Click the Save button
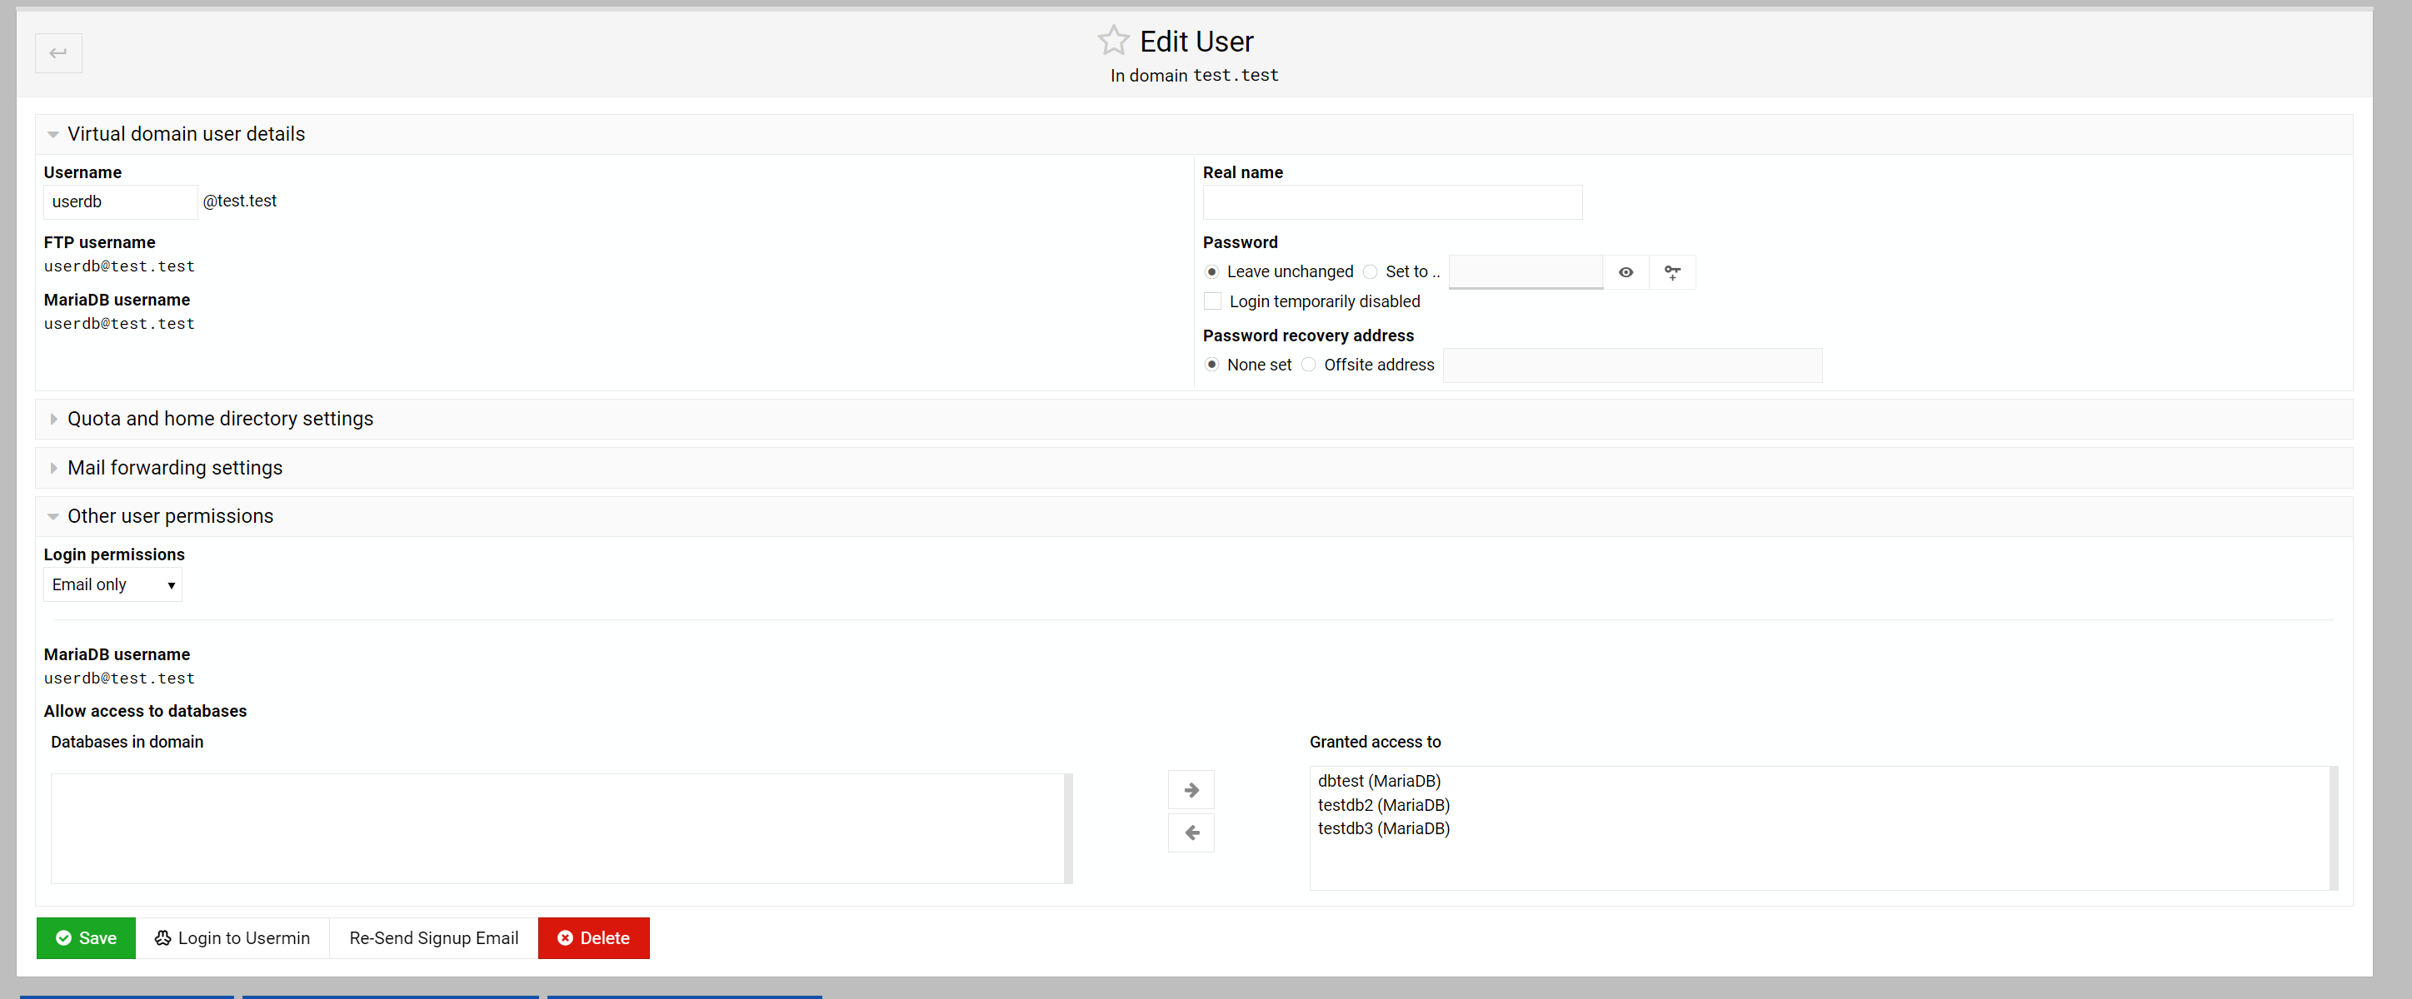The height and width of the screenshot is (999, 2412). 86,938
